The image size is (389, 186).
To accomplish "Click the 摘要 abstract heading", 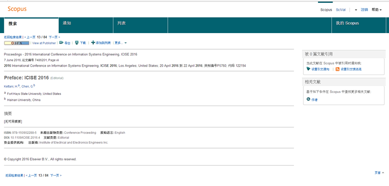I will (8, 113).
